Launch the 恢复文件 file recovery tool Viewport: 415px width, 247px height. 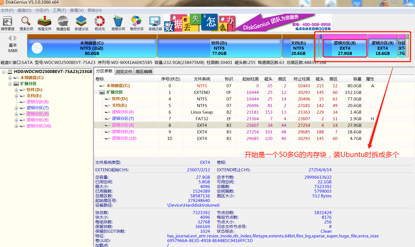tap(44, 23)
